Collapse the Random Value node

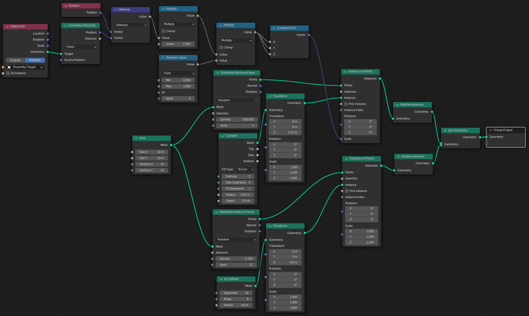[x=163, y=58]
